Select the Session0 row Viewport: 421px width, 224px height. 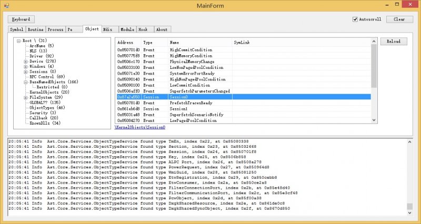[243, 97]
